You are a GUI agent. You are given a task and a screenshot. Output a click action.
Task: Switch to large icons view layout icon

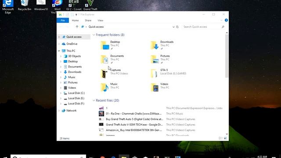[x=225, y=138]
